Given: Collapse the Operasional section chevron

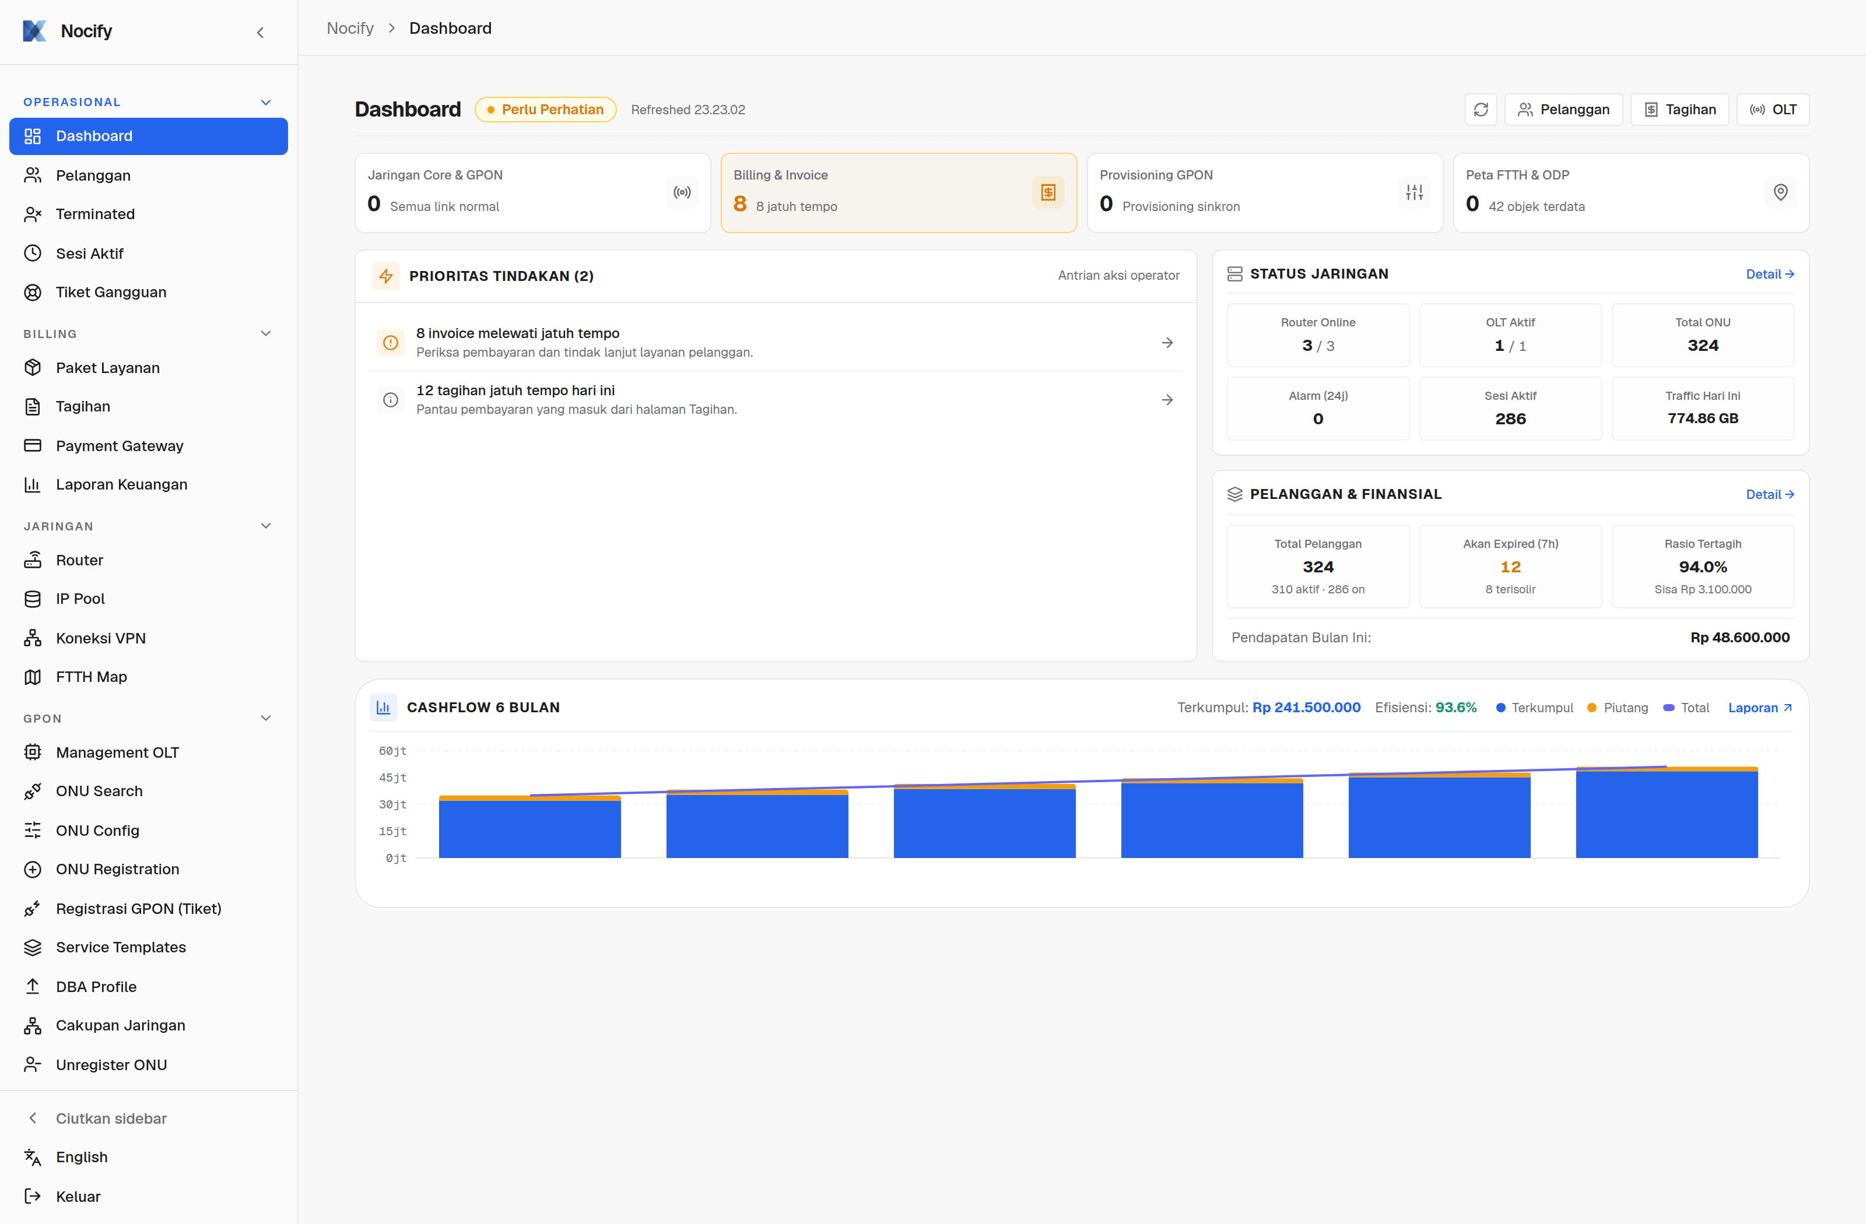Looking at the screenshot, I should point(266,103).
